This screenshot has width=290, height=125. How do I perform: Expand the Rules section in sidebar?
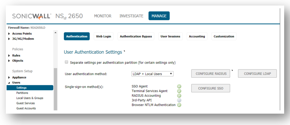(x=9, y=56)
